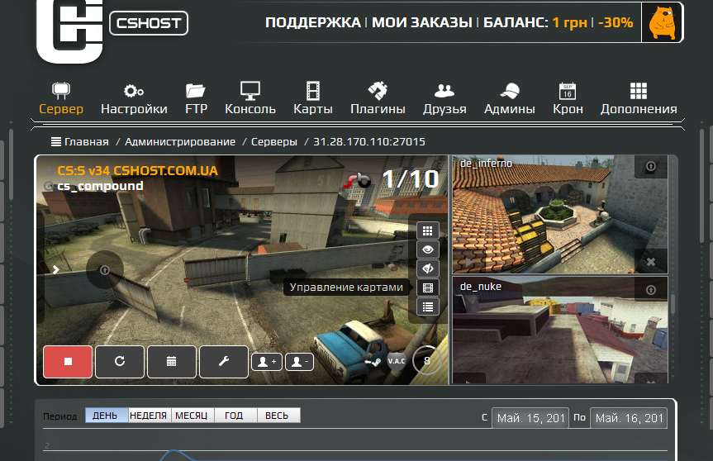Click the add slot user-plus button
The image size is (713, 461).
[267, 362]
